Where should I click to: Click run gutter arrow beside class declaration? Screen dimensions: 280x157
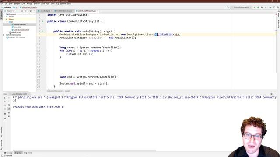pyautogui.click(x=42, y=21)
